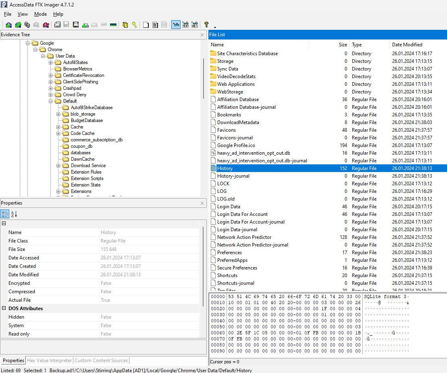This screenshot has width=447, height=373.
Task: Toggle the HEX view mode button
Action: coord(195,25)
